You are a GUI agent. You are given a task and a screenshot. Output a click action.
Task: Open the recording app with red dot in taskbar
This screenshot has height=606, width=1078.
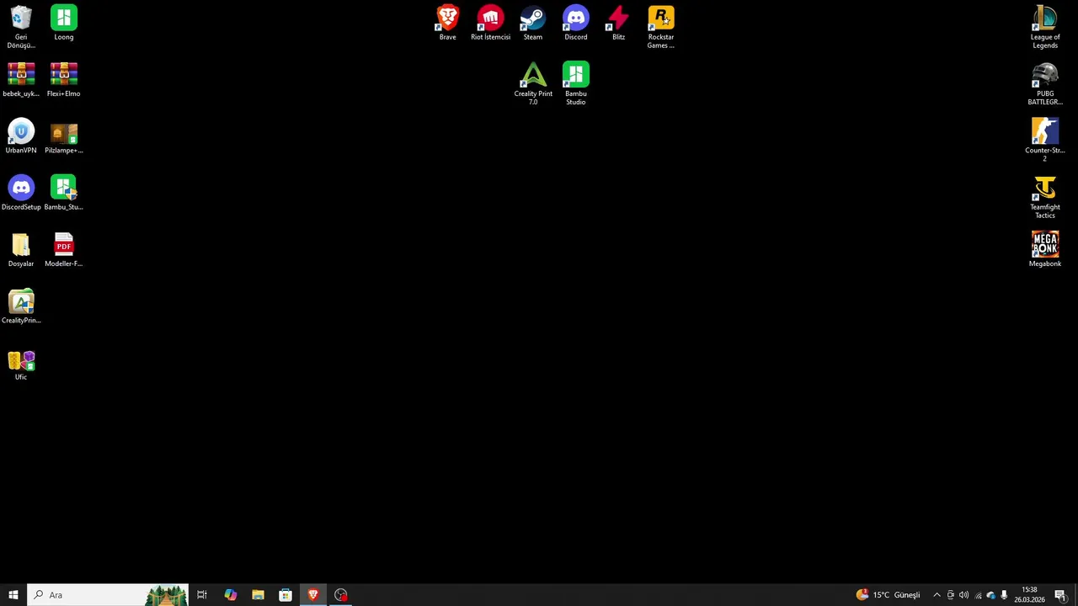pos(341,595)
